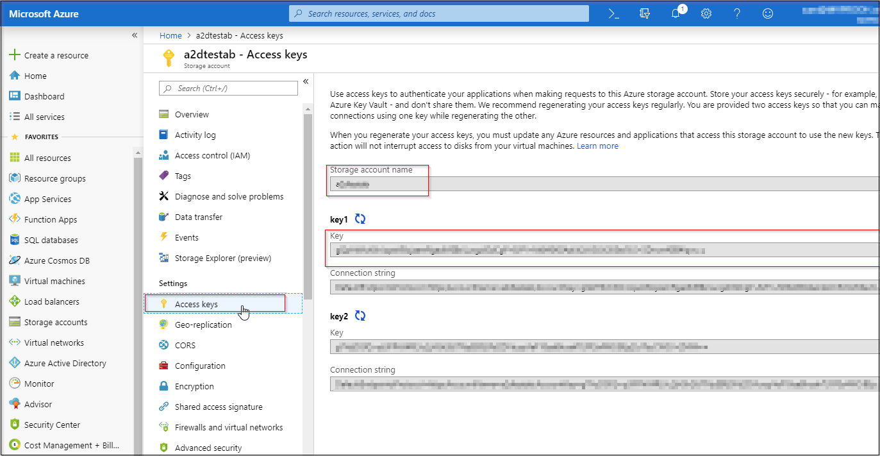Open Virtual machines from favorites

pyautogui.click(x=54, y=281)
